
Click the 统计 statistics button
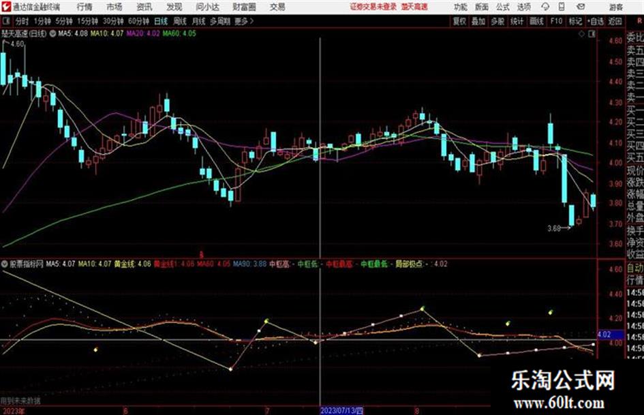pos(517,21)
